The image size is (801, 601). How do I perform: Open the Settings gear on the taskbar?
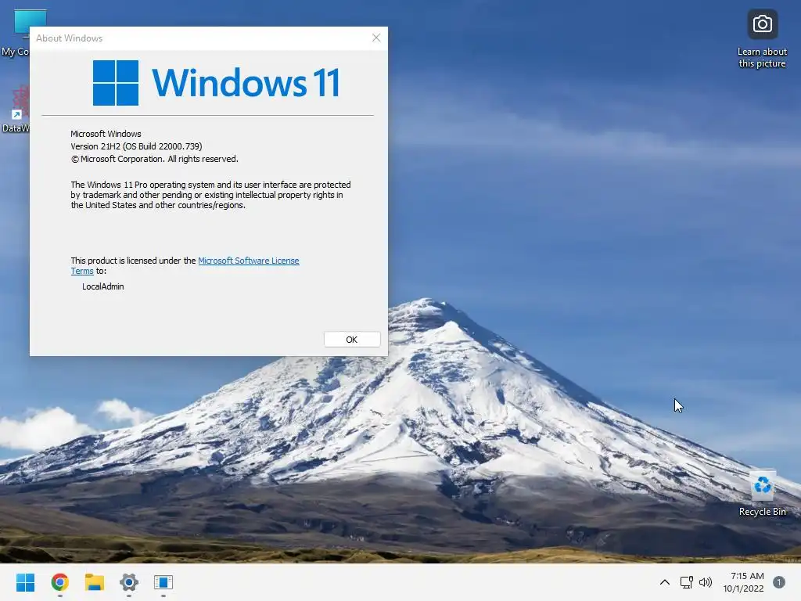(129, 582)
